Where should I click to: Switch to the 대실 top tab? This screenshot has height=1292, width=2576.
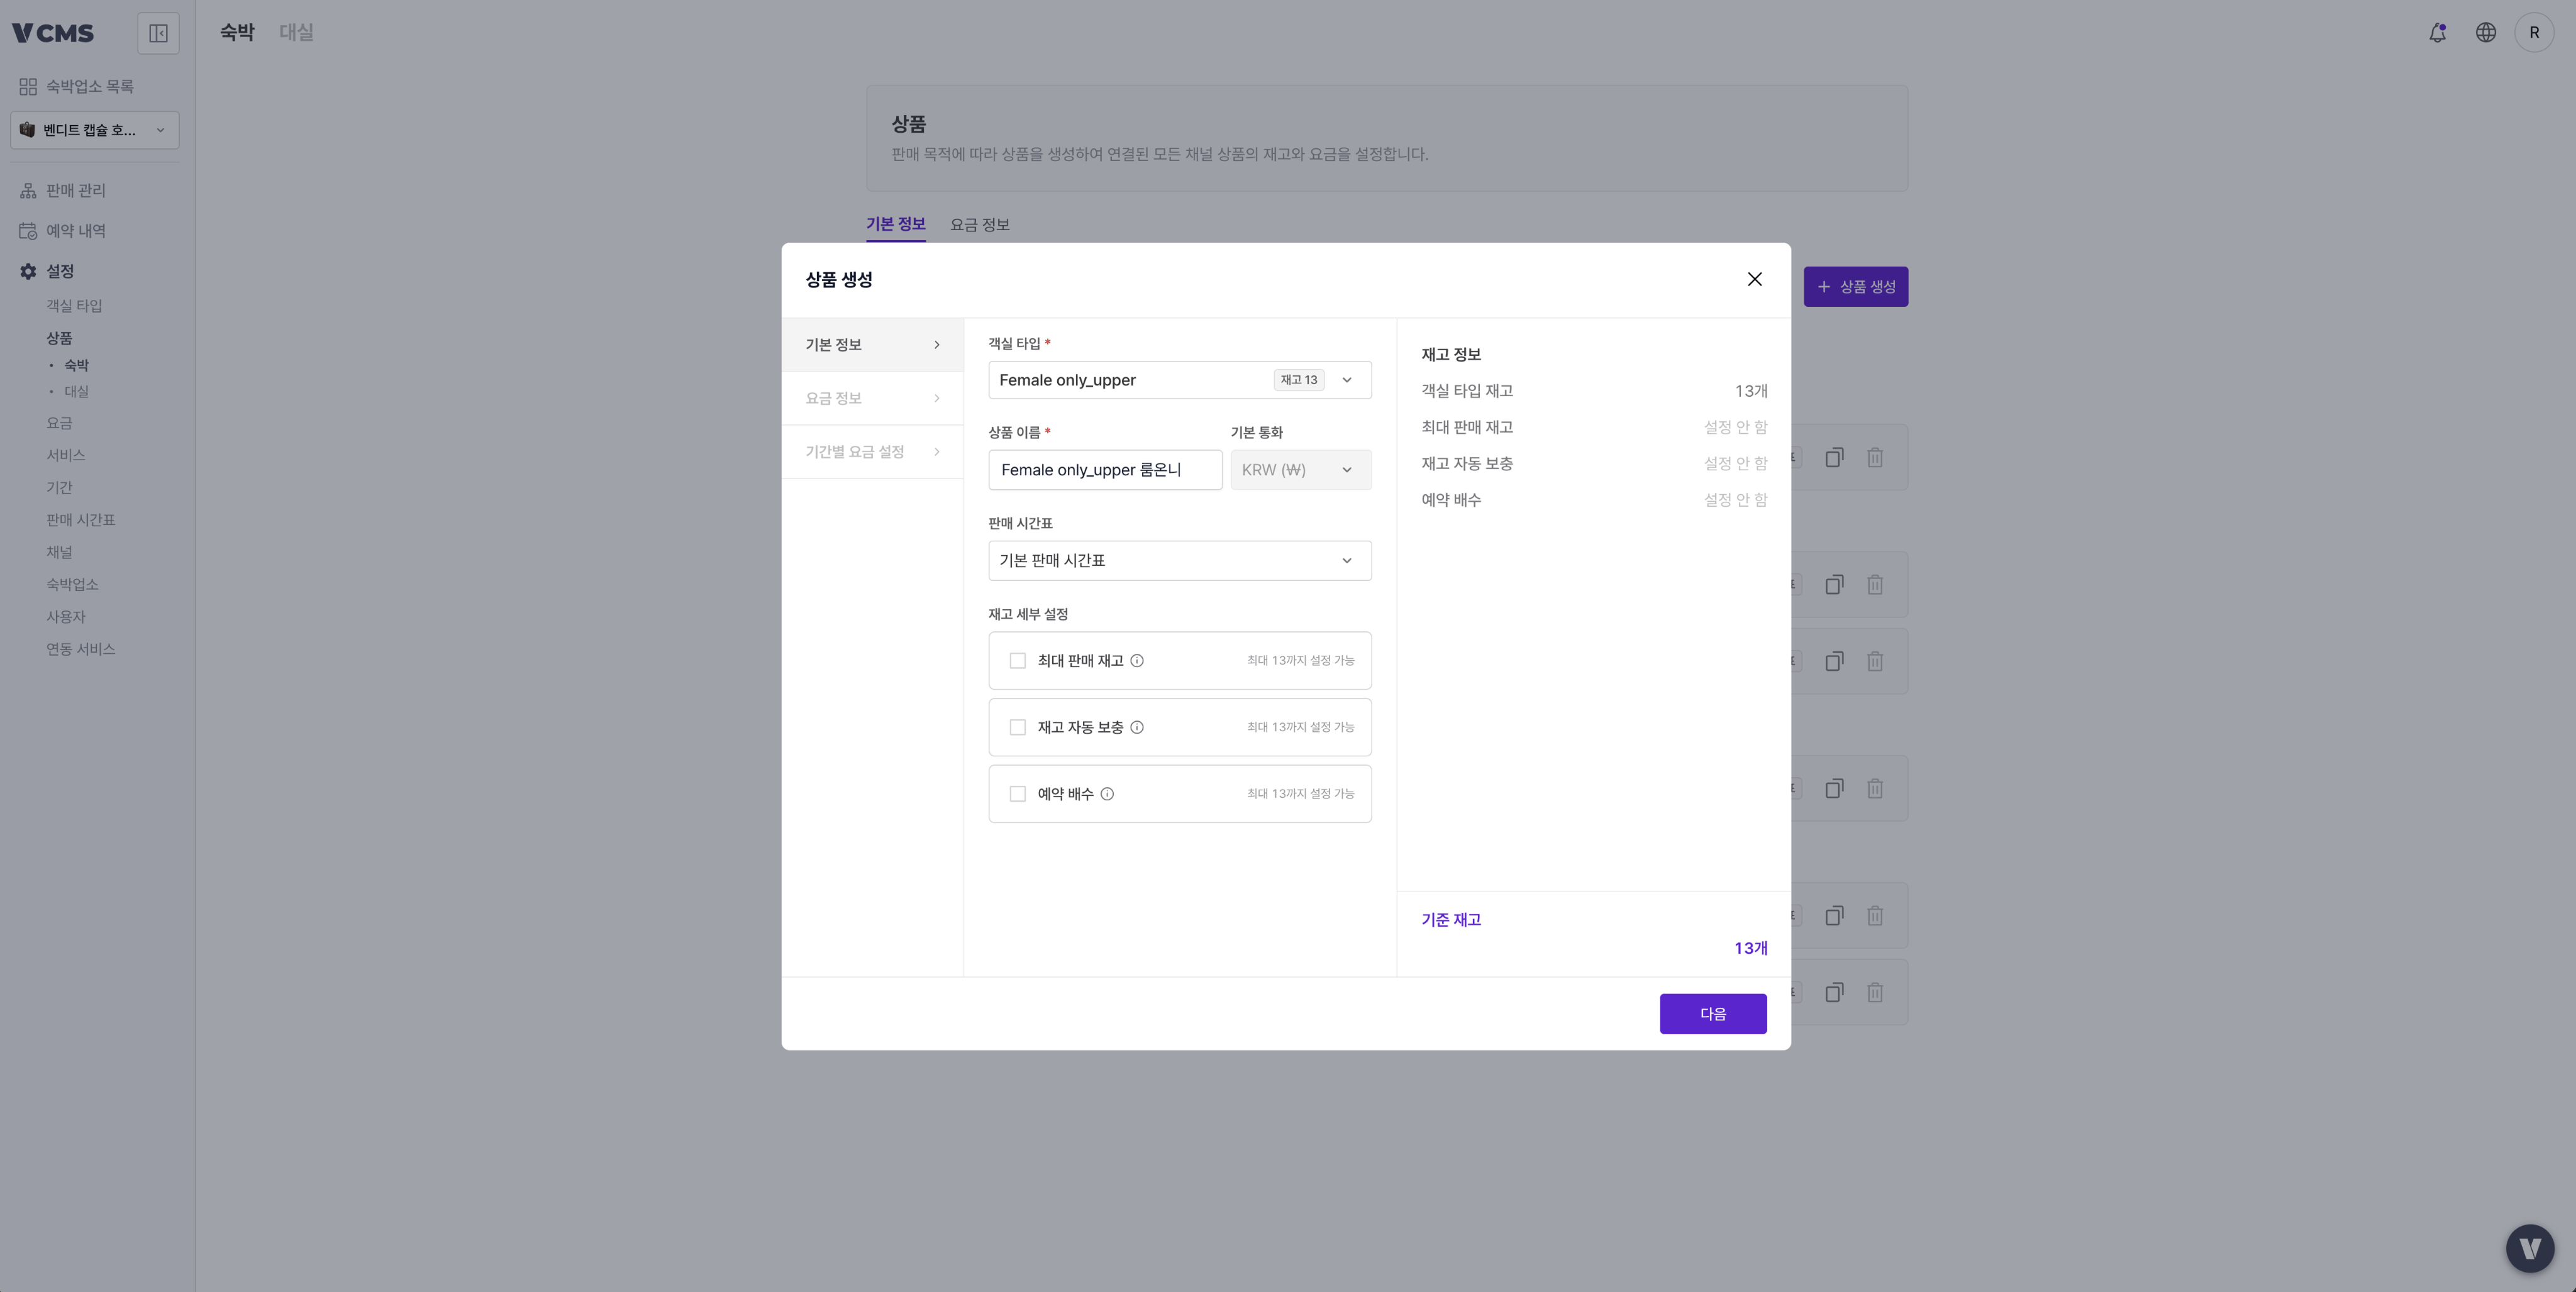[296, 32]
